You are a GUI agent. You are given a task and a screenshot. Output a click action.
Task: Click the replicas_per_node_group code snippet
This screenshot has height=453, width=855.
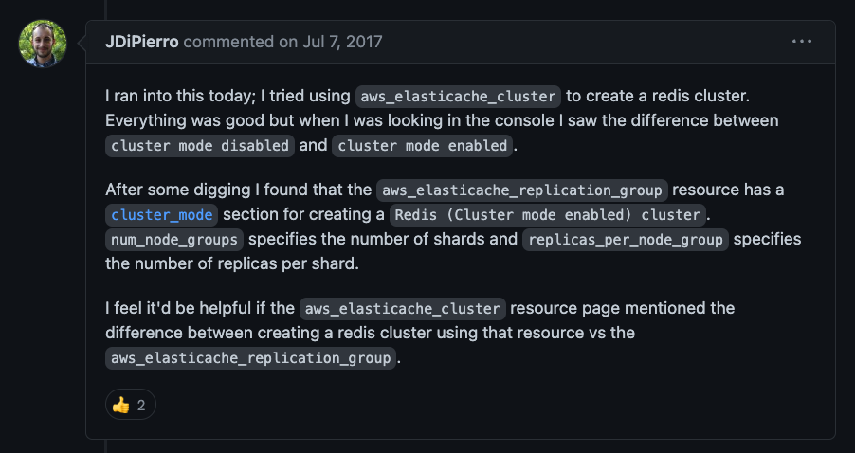tap(626, 240)
